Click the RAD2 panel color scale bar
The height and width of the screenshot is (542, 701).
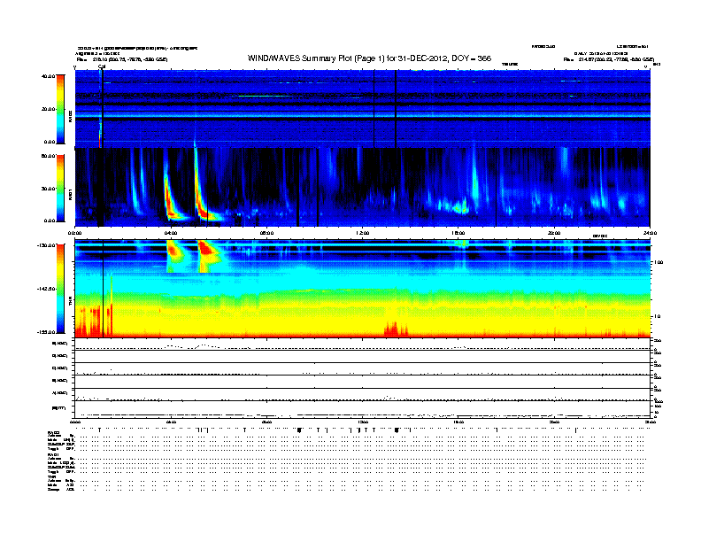click(60, 109)
